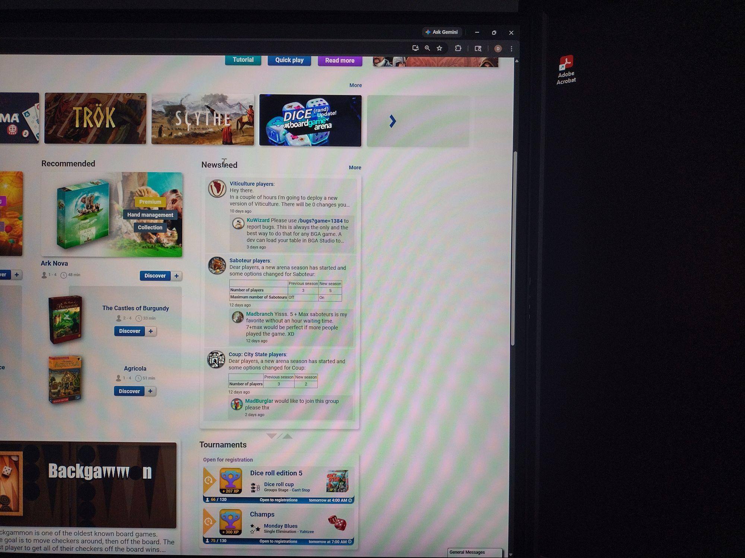
Task: Click the Can't Stop game box thumbnail
Action: pos(337,481)
